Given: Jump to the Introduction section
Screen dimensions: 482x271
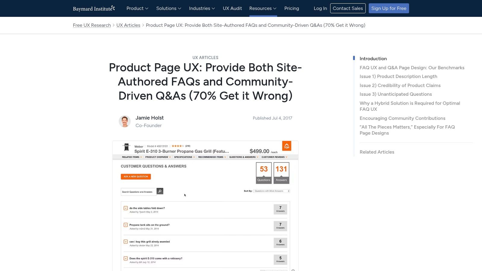Looking at the screenshot, I should 373,59.
